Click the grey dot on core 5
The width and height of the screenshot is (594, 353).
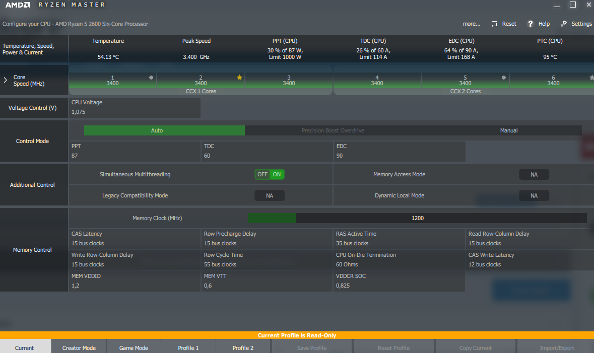point(504,77)
